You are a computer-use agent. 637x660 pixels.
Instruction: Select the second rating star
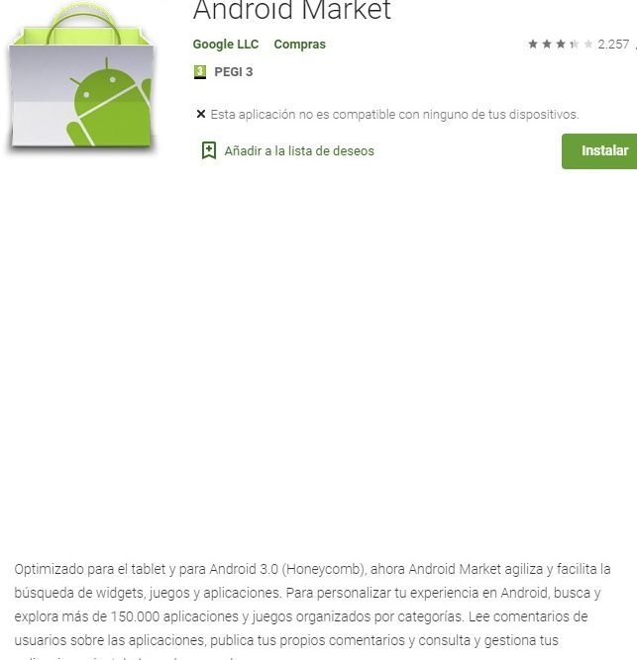click(x=547, y=44)
